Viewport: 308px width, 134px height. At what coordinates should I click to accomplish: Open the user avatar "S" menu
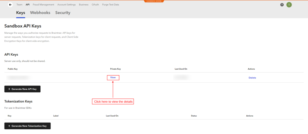(x=289, y=5)
